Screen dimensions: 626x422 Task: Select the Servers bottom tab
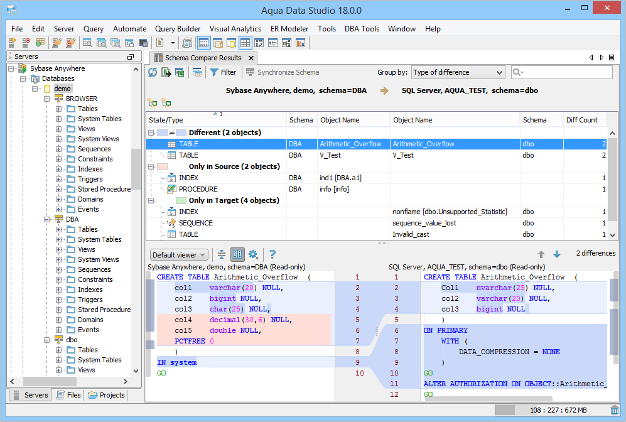click(31, 395)
